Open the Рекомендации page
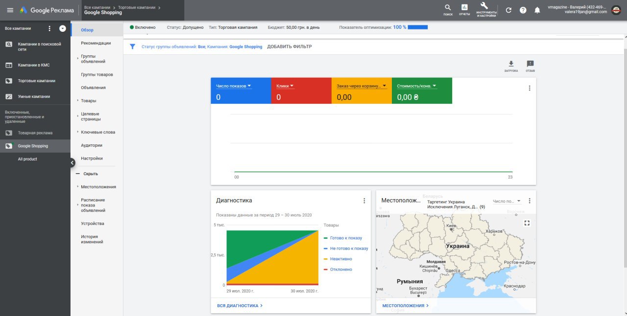This screenshot has width=627, height=316. click(x=96, y=43)
